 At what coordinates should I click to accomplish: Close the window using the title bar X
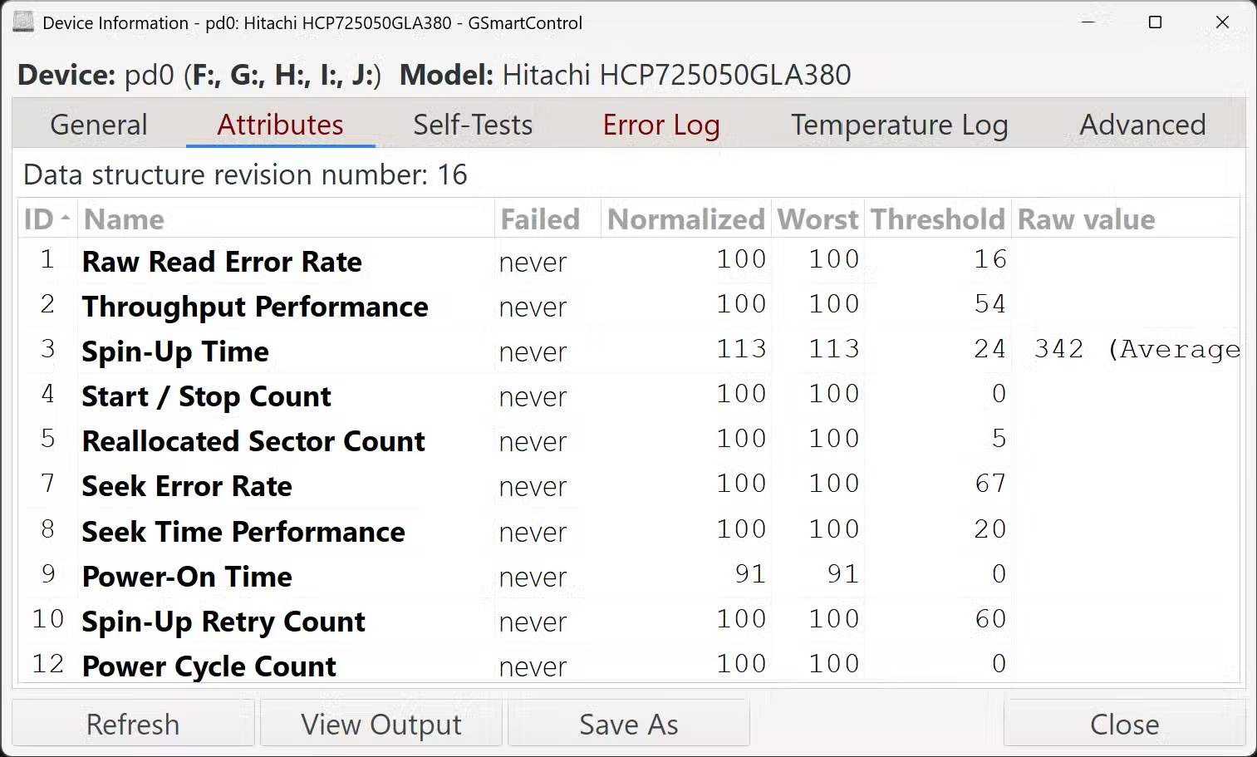click(x=1222, y=22)
